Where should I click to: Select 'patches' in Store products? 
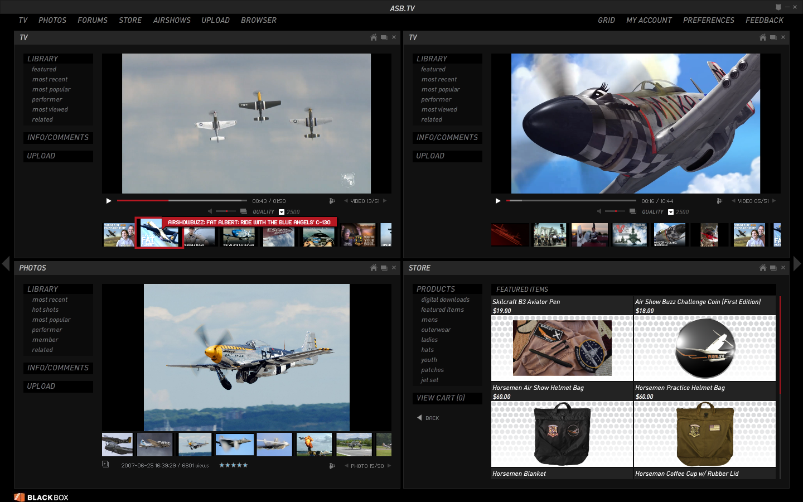click(x=432, y=370)
